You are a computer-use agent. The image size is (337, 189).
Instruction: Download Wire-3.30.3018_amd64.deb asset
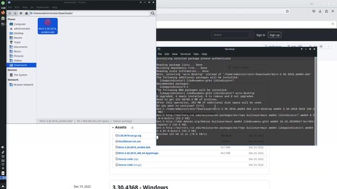pos(134,148)
